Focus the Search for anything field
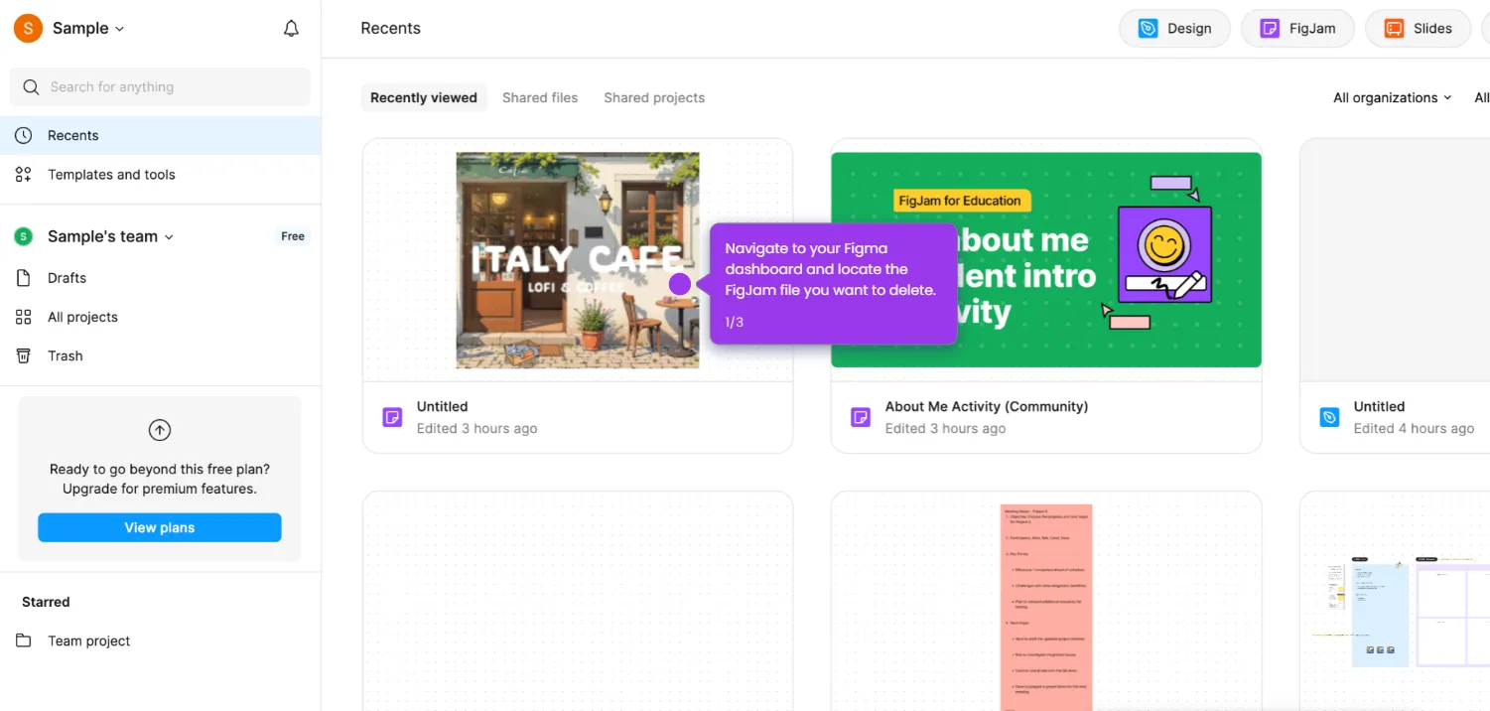This screenshot has height=711, width=1490. (x=160, y=87)
